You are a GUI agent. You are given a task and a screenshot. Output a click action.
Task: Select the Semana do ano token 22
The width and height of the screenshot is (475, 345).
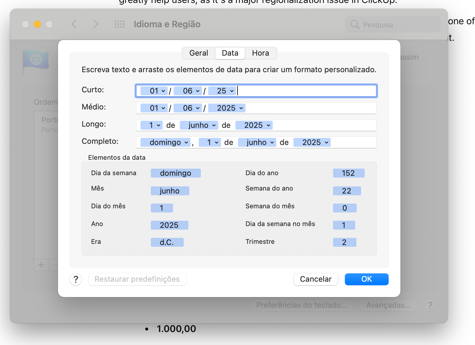pyautogui.click(x=347, y=191)
